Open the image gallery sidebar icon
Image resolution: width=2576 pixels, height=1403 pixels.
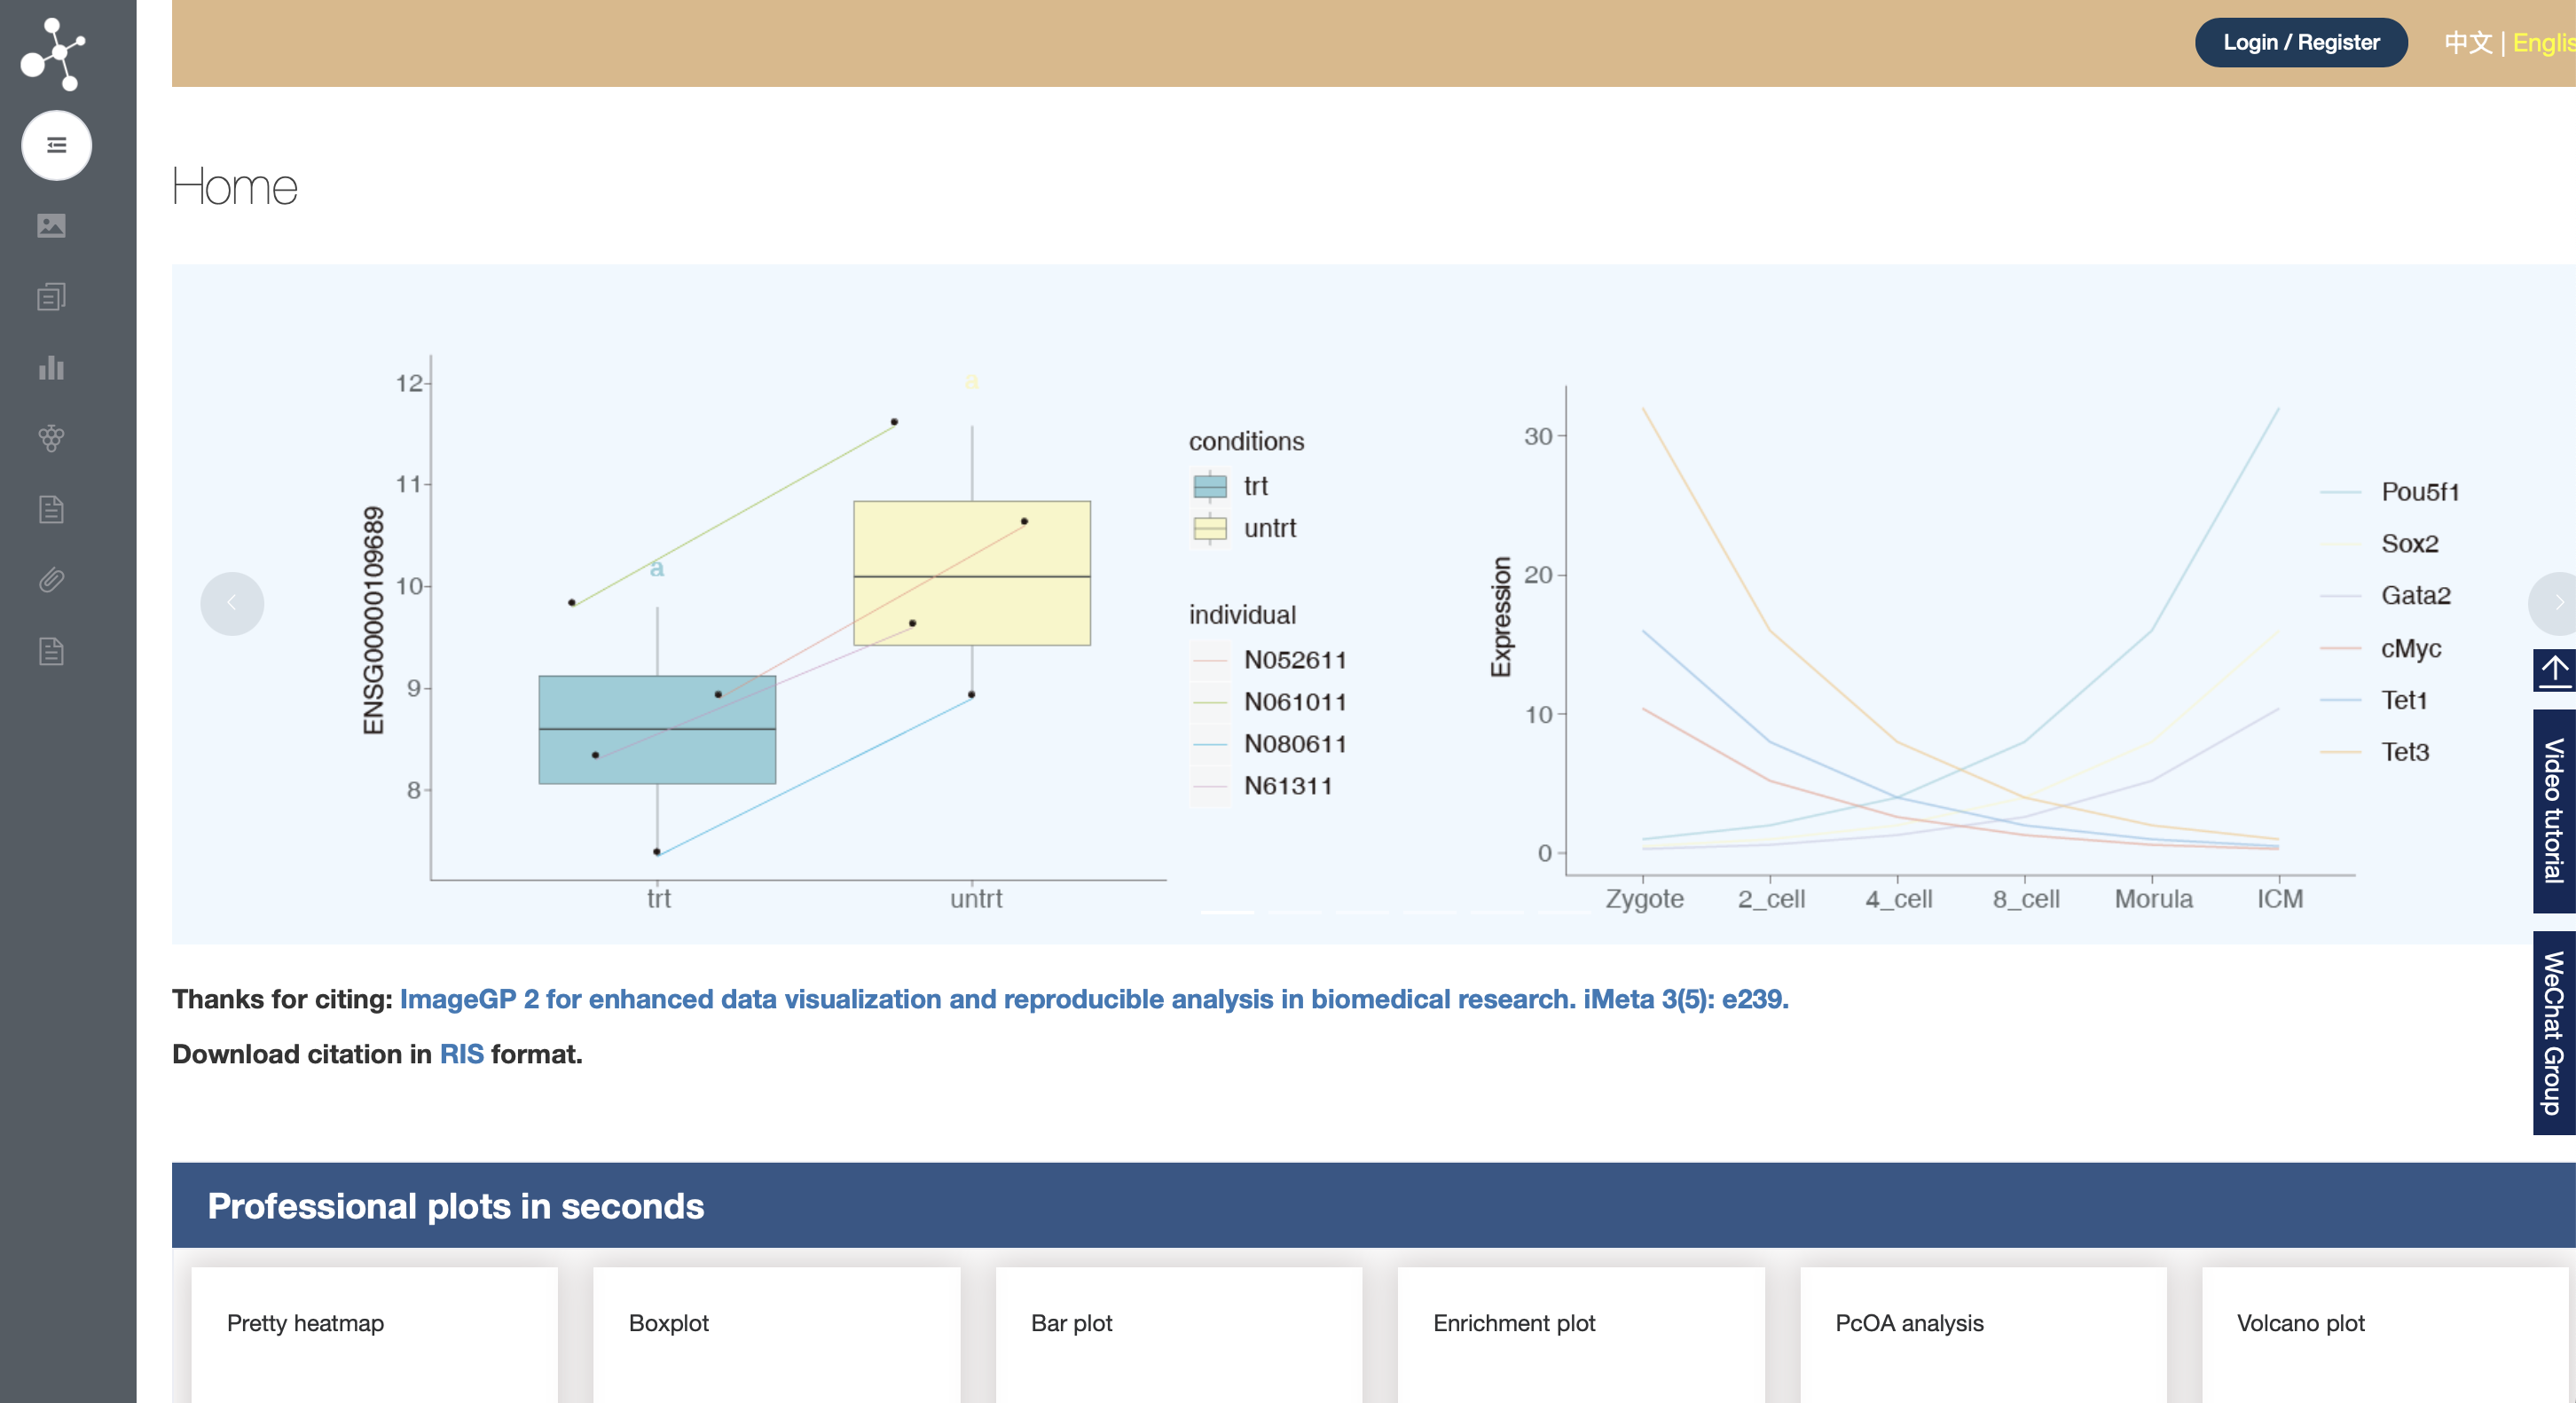[52, 226]
